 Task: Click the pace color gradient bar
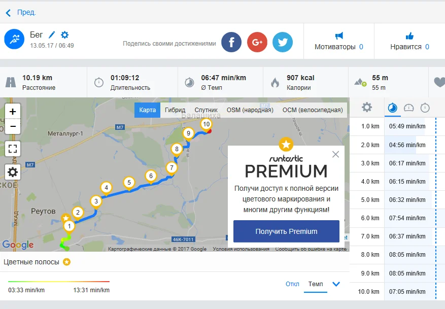59,282
